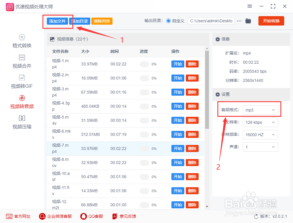Expand the 比特率 dropdown set to 128 kbps

[260, 122]
